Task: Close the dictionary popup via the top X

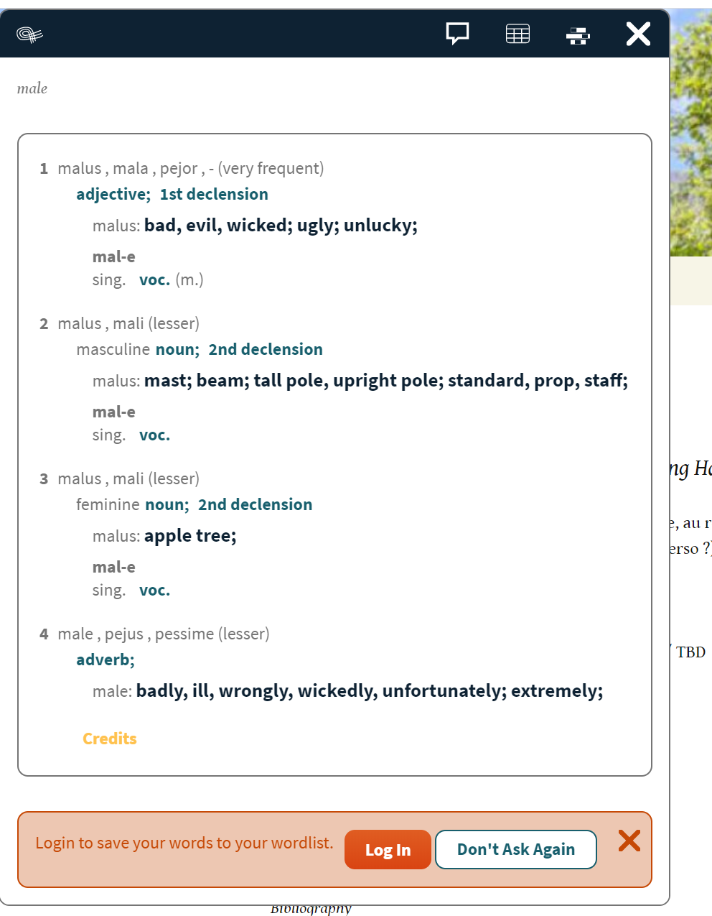Action: [637, 33]
